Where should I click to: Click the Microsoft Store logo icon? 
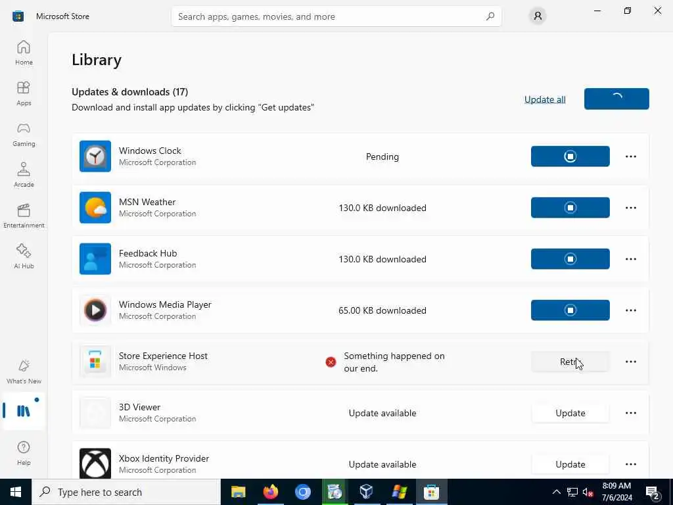coord(18,16)
